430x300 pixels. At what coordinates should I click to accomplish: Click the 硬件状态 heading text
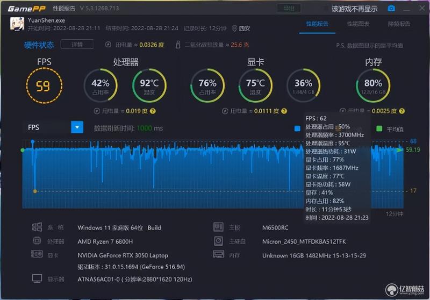click(39, 45)
